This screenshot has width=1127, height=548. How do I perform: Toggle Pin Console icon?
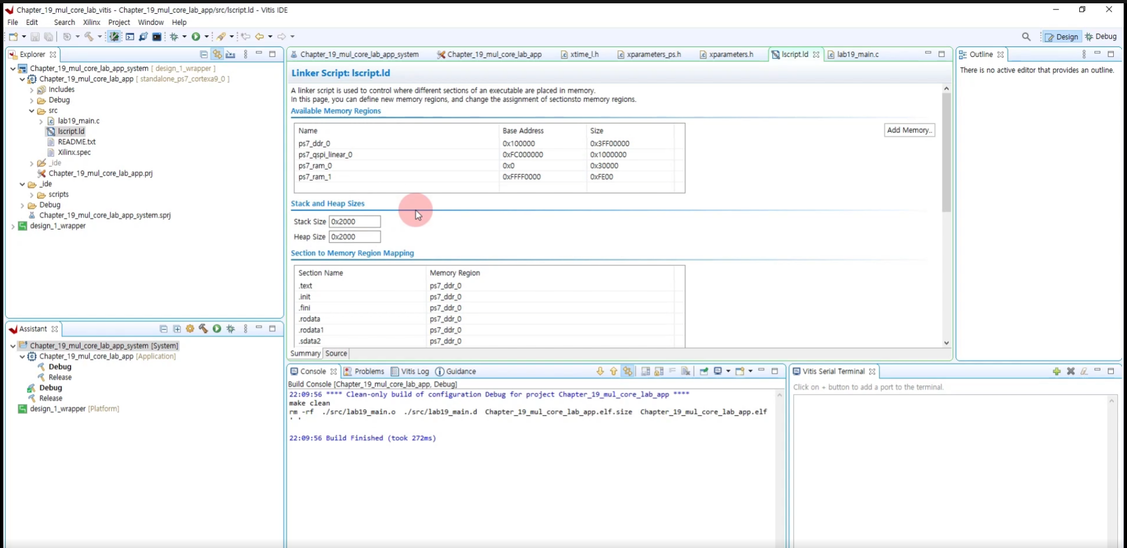pos(704,371)
